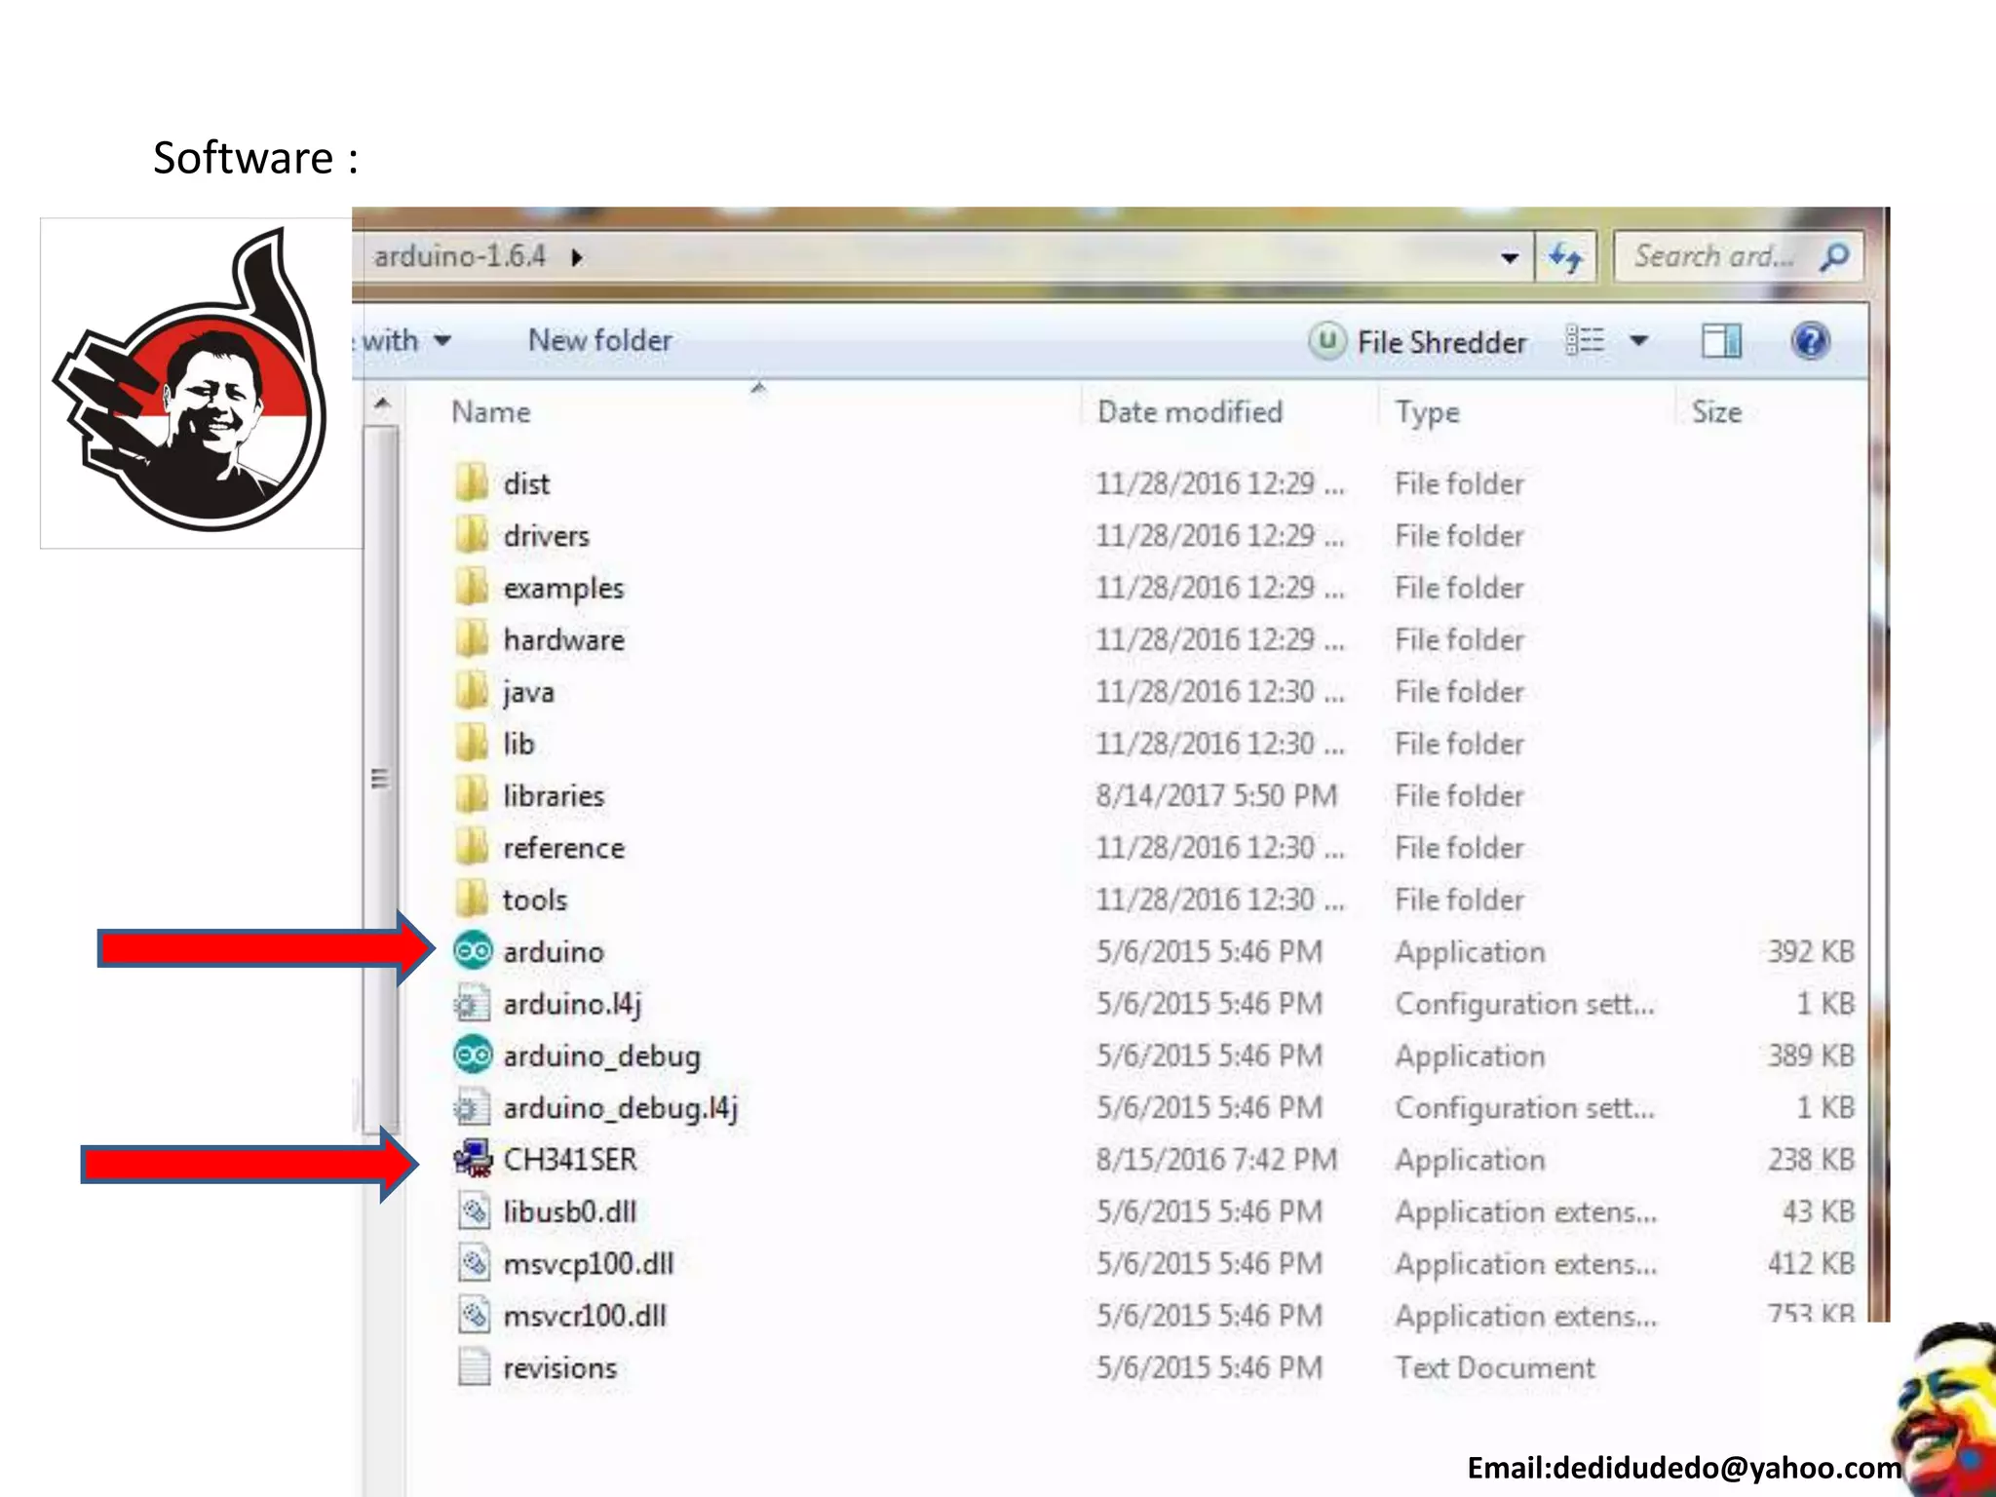1996x1497 pixels.
Task: Click the CH341SER installer icon
Action: [x=474, y=1159]
